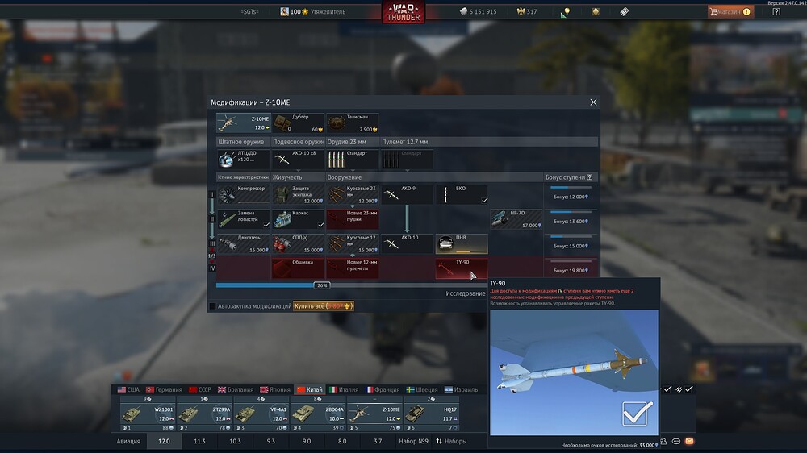The height and width of the screenshot is (453, 807).
Task: Select the Компрессор modification
Action: 243,195
